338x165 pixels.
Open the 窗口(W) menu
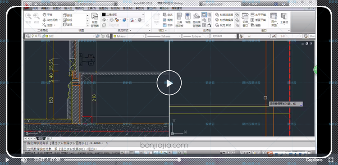151,9
